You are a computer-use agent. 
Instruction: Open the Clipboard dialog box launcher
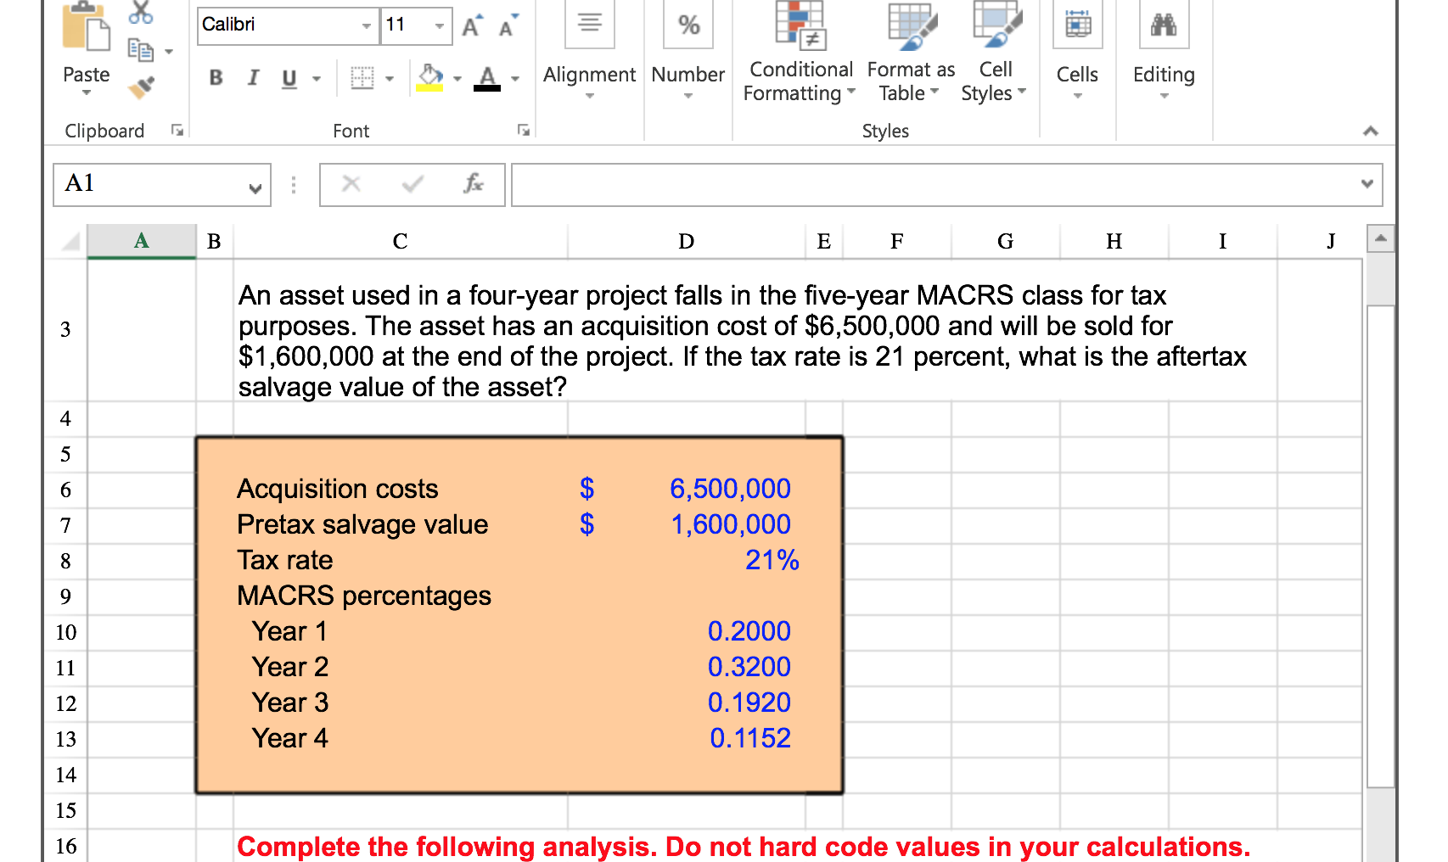click(x=177, y=130)
